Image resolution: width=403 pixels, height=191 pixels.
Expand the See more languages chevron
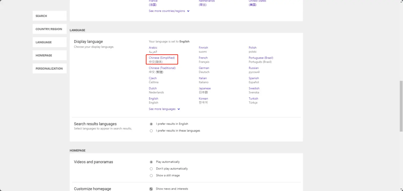(179, 109)
